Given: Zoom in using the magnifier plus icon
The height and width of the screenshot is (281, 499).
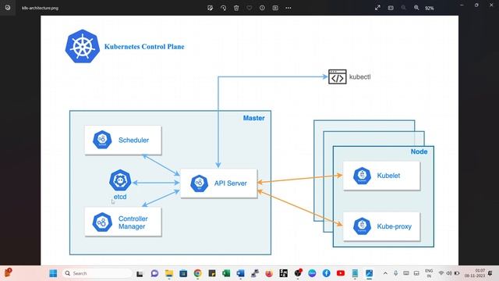Looking at the screenshot, I should (x=416, y=8).
